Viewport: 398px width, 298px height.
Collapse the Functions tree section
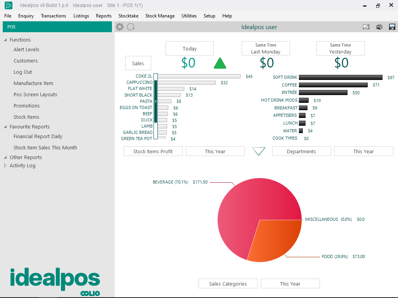pyautogui.click(x=5, y=40)
